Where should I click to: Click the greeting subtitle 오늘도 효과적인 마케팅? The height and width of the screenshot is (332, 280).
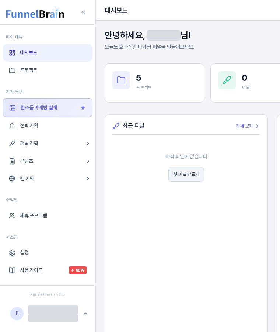(x=149, y=47)
